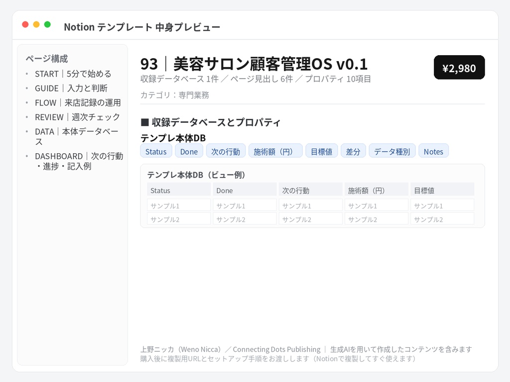
Task: Click the テンプレ本体DB heading above chips
Action: click(x=173, y=138)
